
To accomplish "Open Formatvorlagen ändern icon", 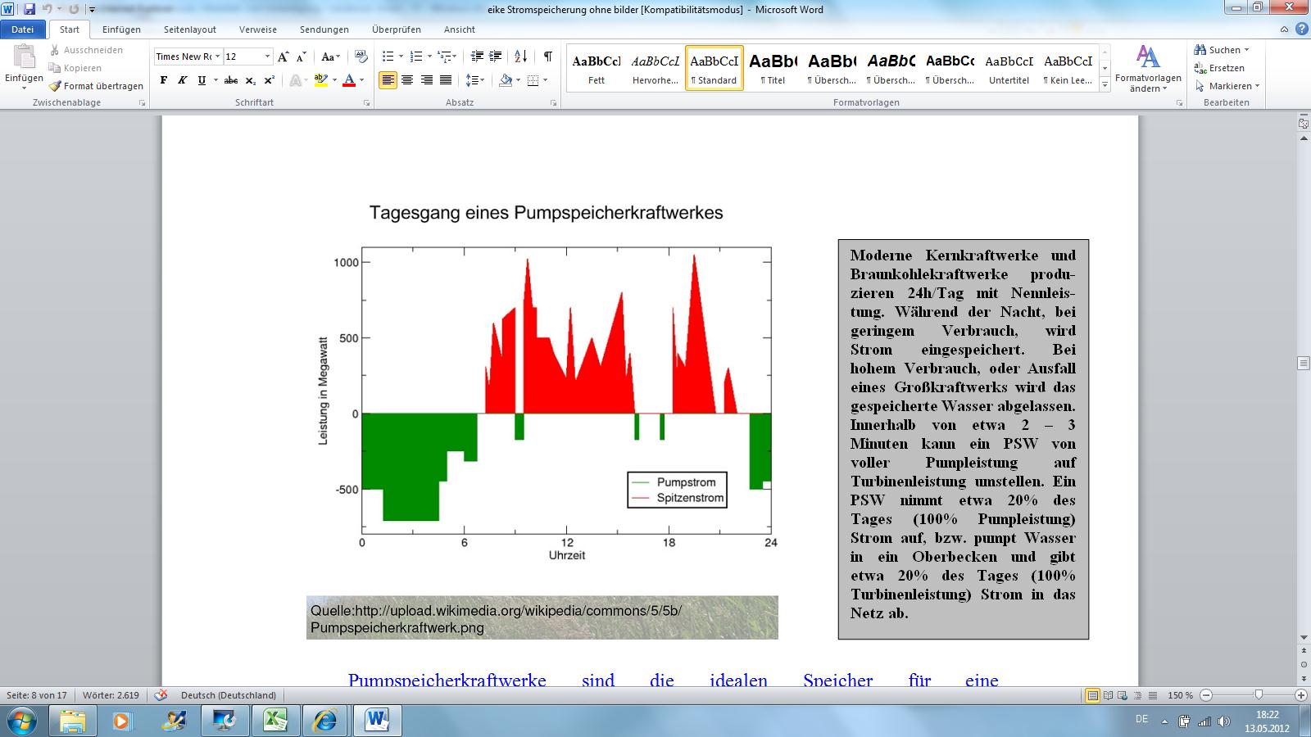I will pyautogui.click(x=1148, y=69).
